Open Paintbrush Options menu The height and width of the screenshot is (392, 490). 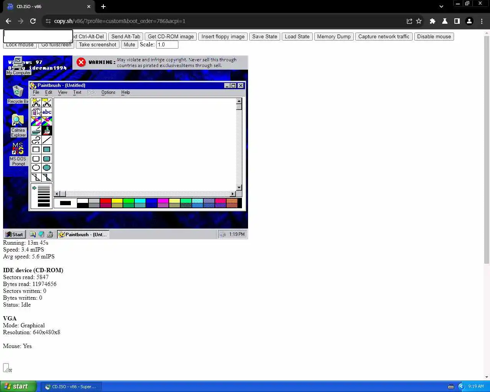click(108, 92)
